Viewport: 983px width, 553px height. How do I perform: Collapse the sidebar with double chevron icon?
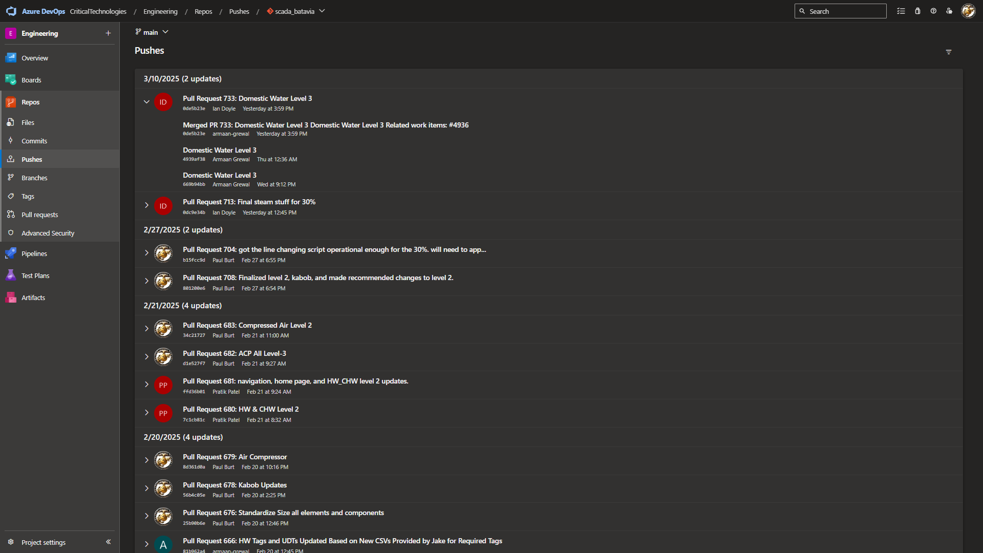pyautogui.click(x=108, y=542)
